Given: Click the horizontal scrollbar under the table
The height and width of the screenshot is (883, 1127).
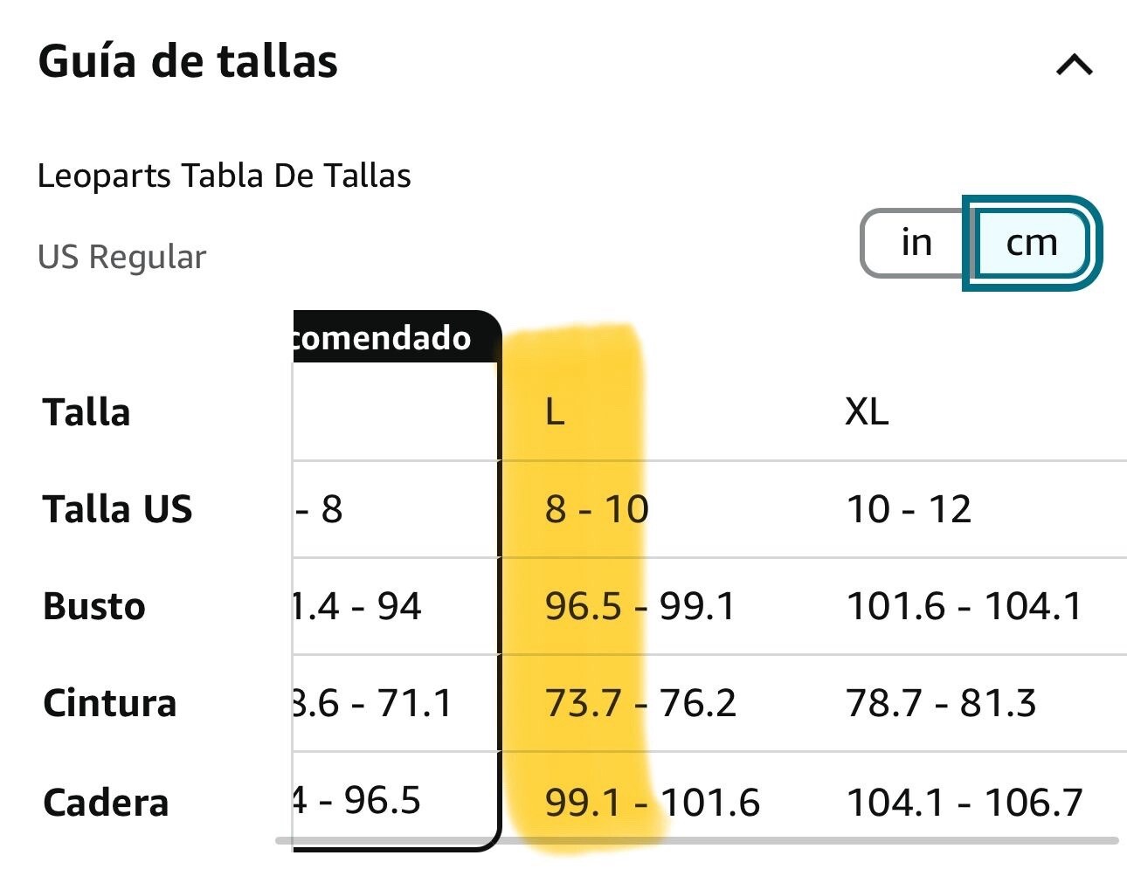Looking at the screenshot, I should pos(696,841).
